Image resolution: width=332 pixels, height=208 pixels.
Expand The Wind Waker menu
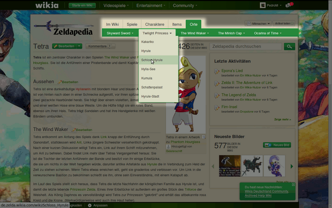tap(195, 33)
